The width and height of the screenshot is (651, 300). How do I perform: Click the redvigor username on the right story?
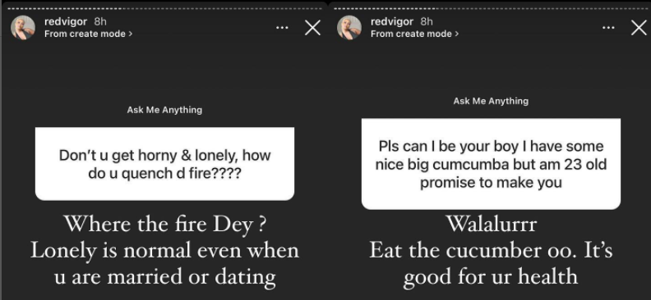(392, 22)
